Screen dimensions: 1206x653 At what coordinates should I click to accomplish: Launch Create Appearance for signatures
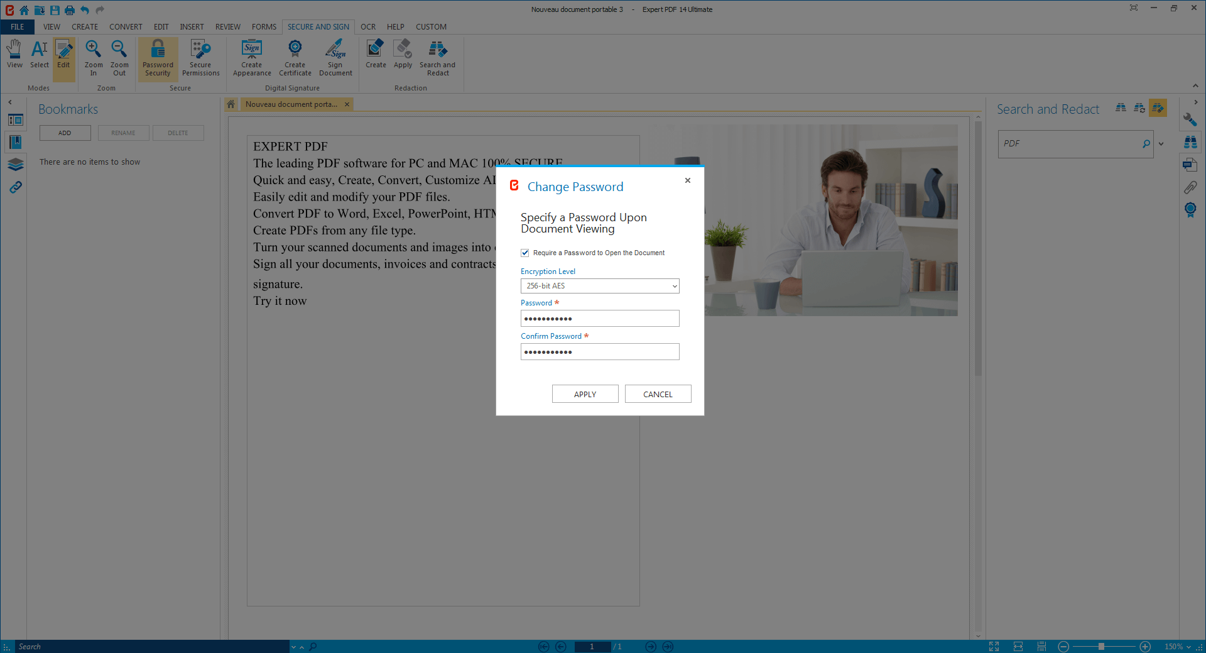click(252, 58)
